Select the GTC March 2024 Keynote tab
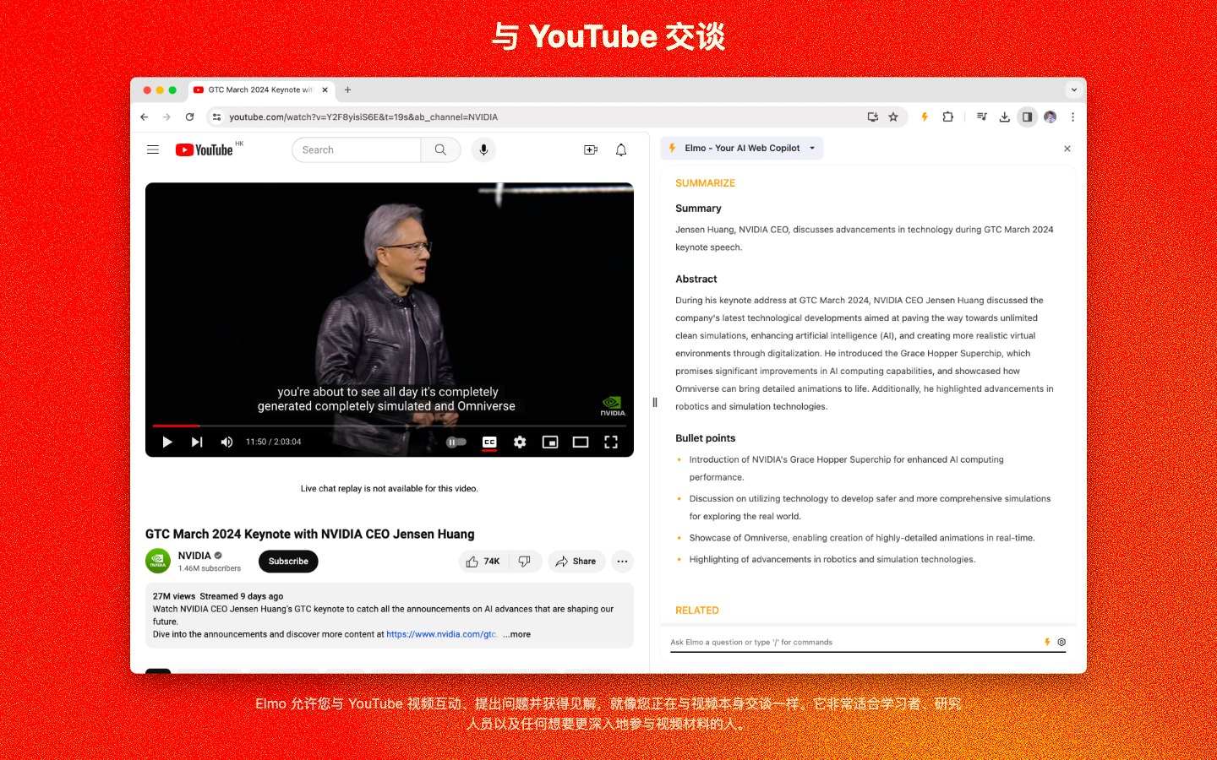Viewport: 1217px width, 760px height. click(x=260, y=90)
